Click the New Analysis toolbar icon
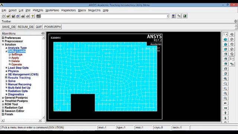Image resolution: width=238 pixels, height=134 pixels. [3, 16]
